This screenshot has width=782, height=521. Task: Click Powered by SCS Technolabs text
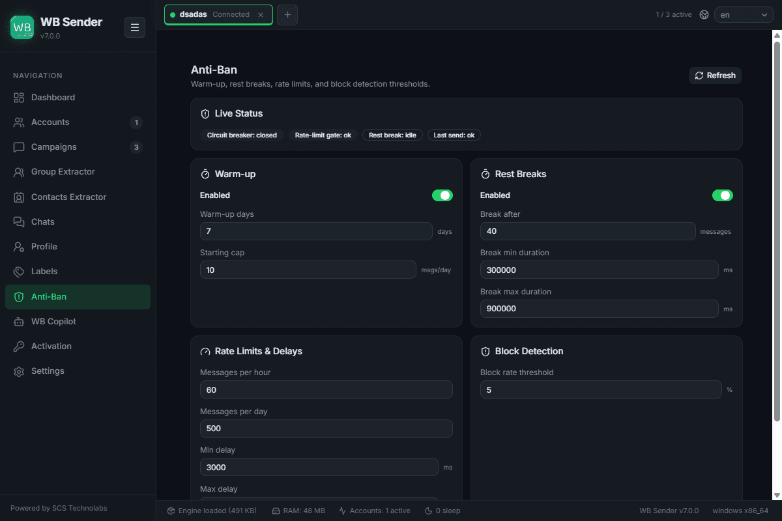tap(59, 508)
